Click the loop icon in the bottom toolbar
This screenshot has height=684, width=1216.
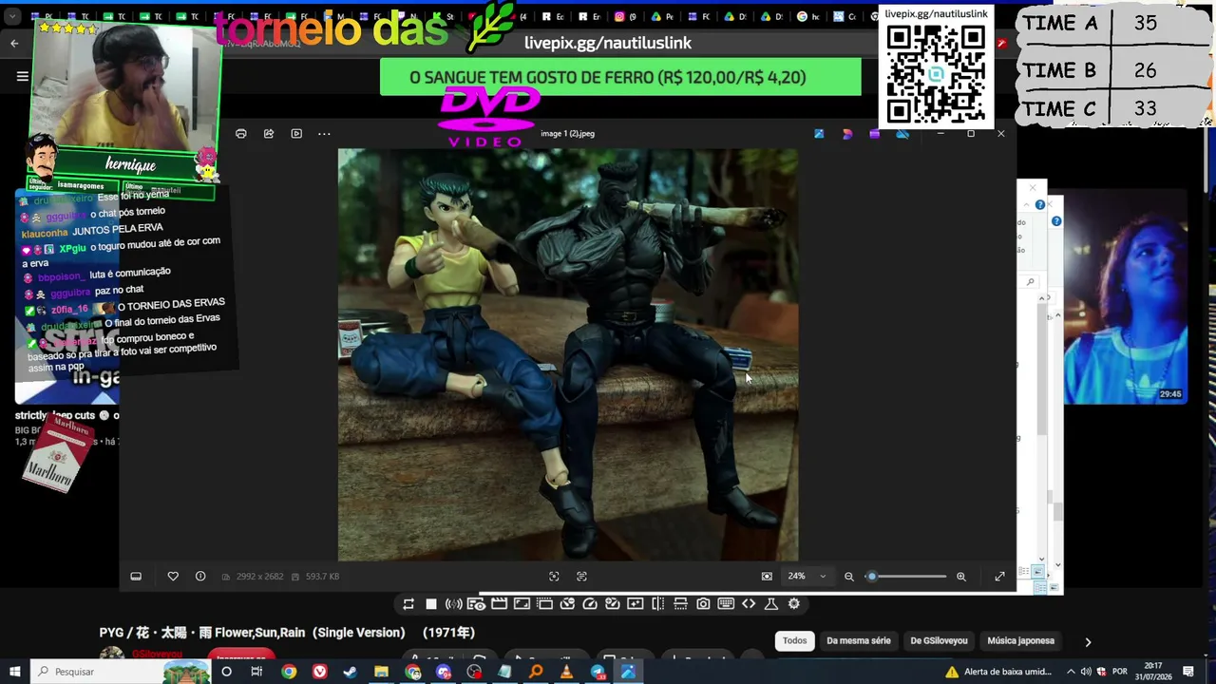tap(408, 604)
